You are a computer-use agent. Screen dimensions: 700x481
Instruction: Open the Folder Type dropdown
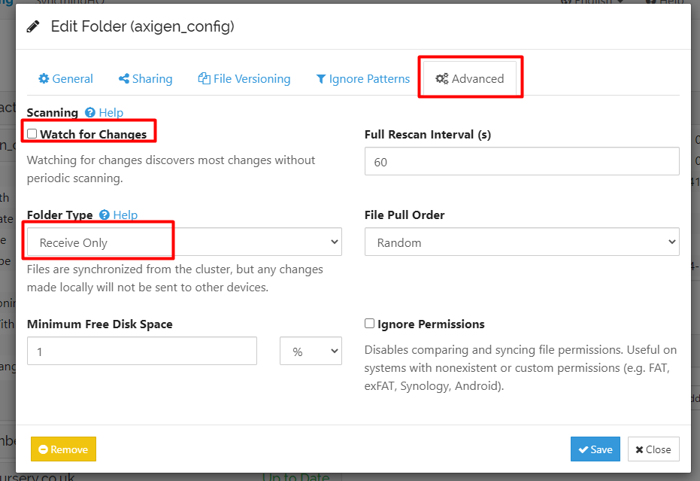tap(184, 242)
